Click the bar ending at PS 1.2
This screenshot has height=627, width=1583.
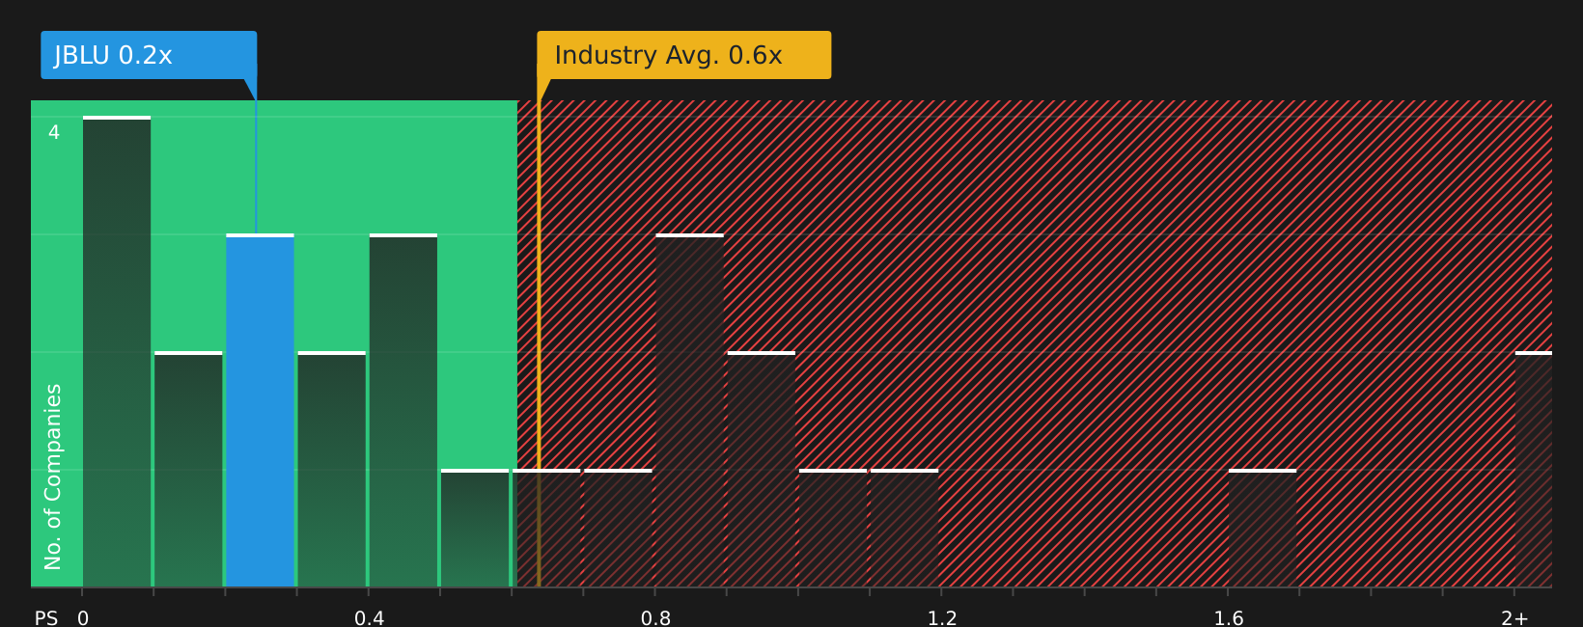pos(904,528)
